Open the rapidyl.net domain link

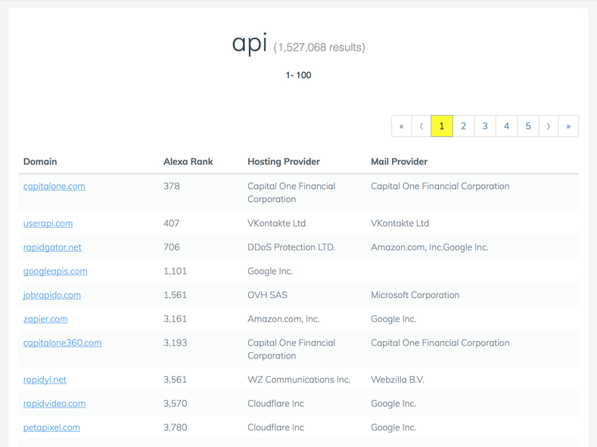(45, 380)
